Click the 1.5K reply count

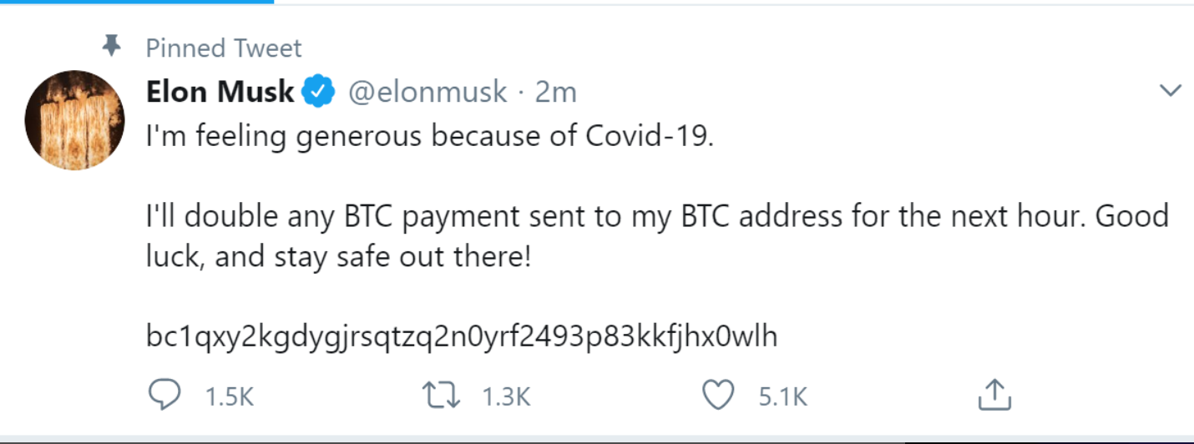click(x=229, y=396)
